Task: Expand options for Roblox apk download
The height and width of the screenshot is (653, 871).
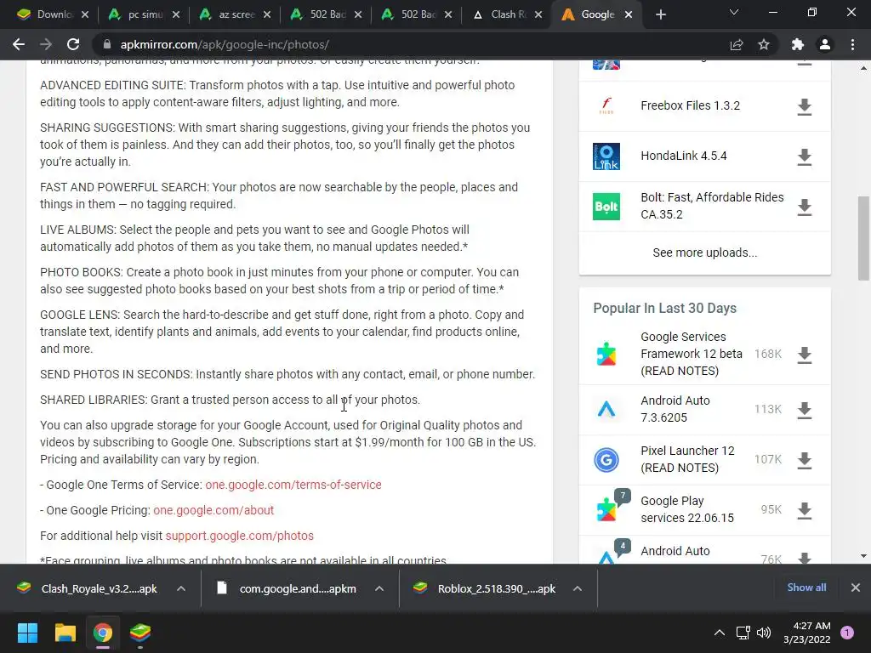Action: (578, 588)
